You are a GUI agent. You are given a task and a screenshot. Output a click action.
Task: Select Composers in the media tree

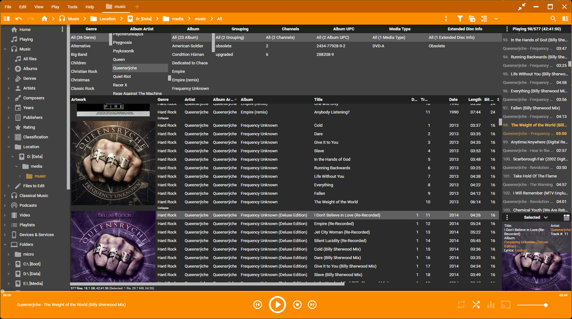pyautogui.click(x=34, y=98)
